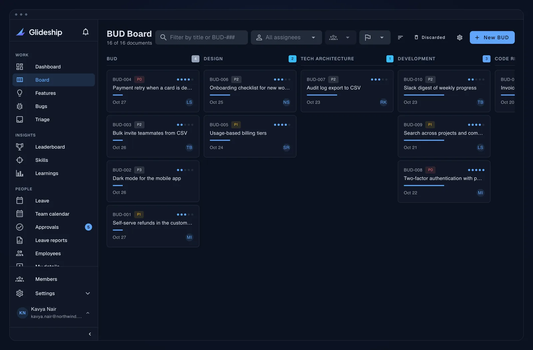Collapse the sidebar with the arrow
Screen dimensions: 533x350
90,334
